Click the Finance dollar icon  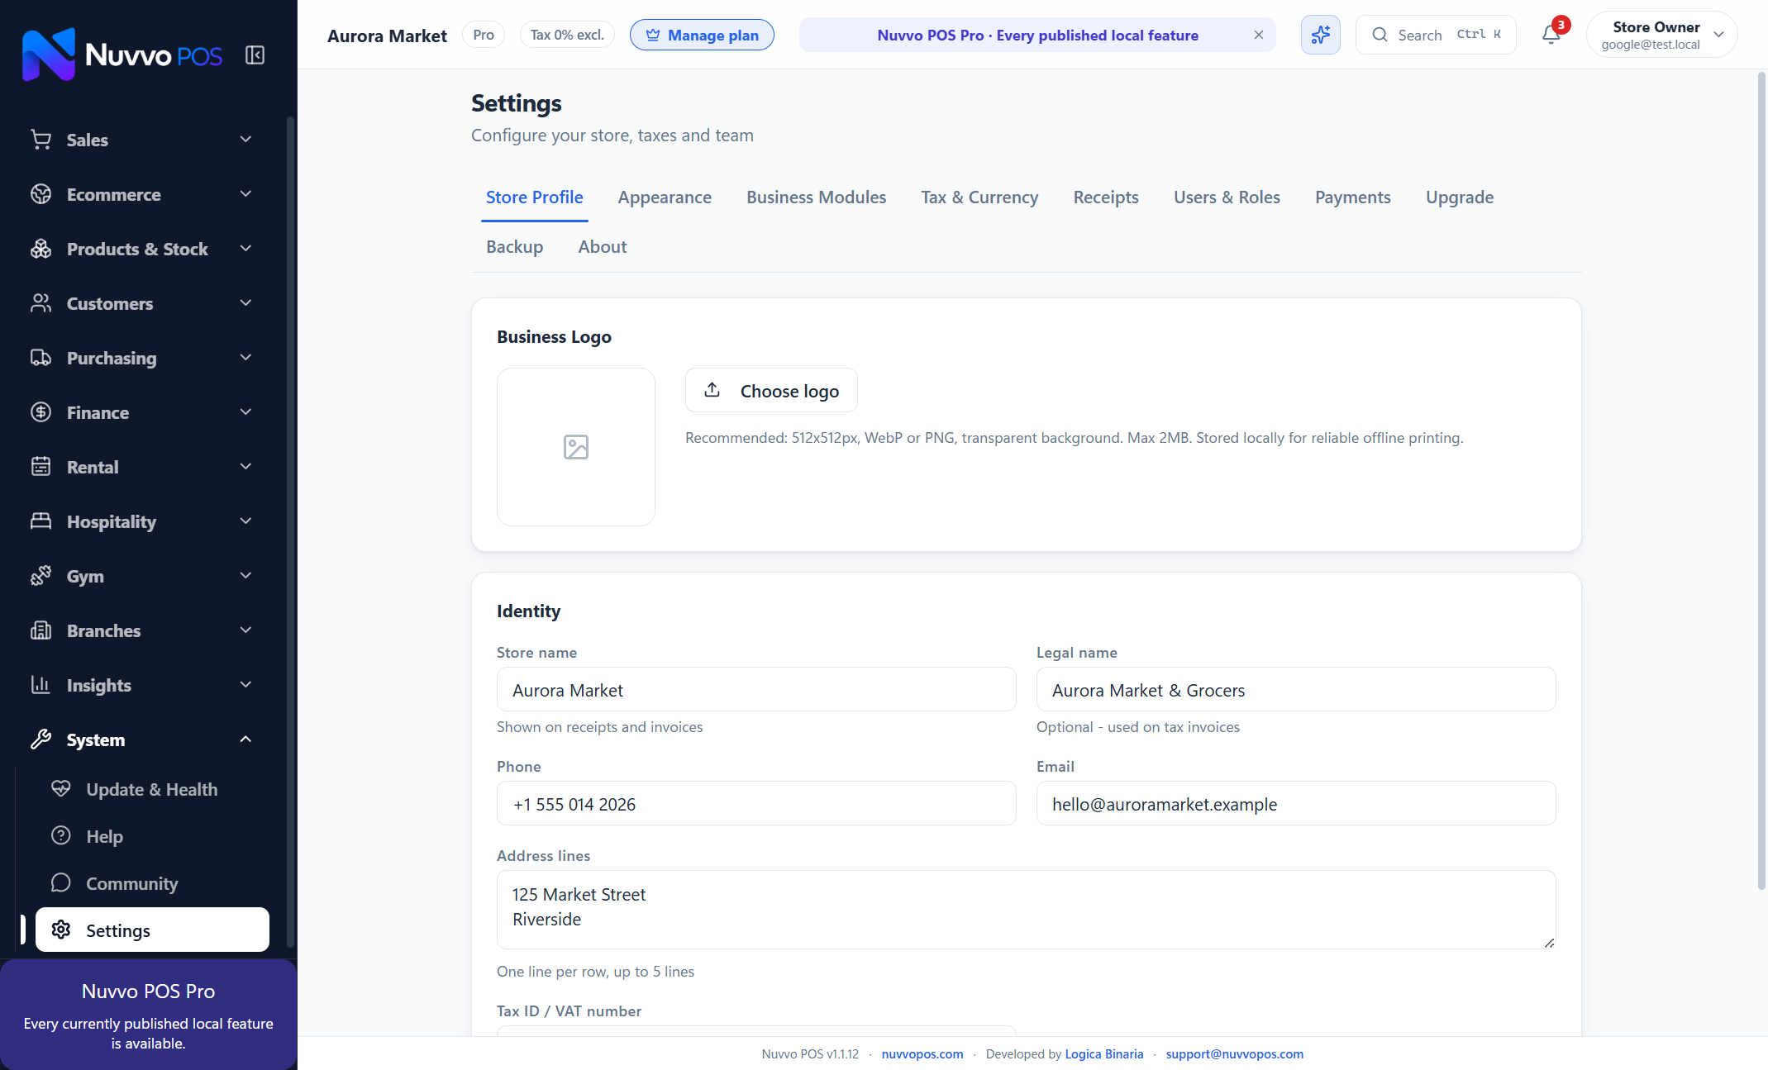(x=41, y=412)
